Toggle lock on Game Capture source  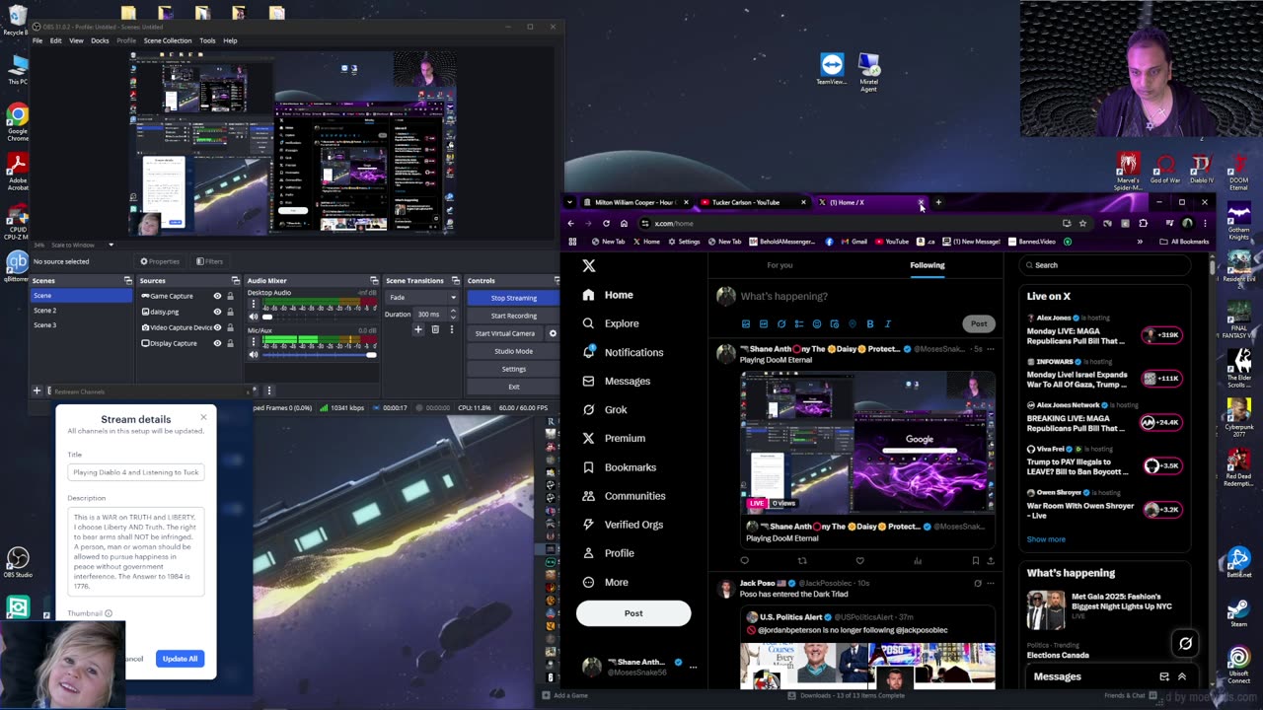tap(230, 296)
